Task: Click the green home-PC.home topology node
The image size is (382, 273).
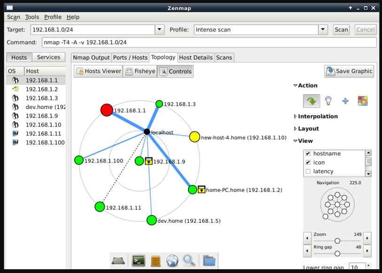Action: (x=193, y=190)
